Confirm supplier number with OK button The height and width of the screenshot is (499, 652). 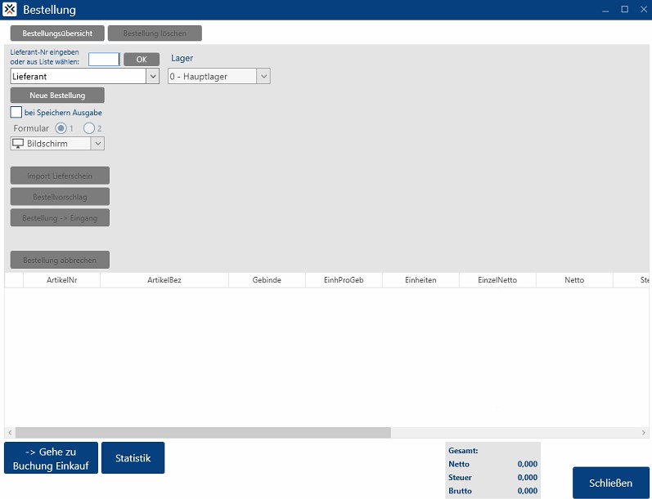pos(142,60)
